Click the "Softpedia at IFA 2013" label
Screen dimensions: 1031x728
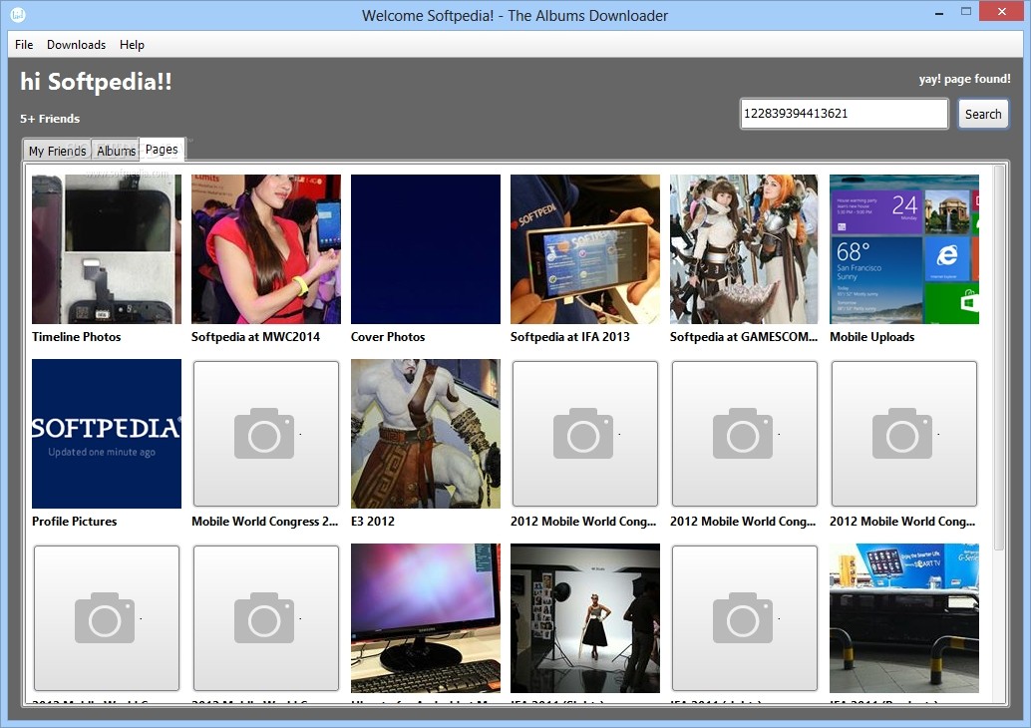pyautogui.click(x=570, y=337)
